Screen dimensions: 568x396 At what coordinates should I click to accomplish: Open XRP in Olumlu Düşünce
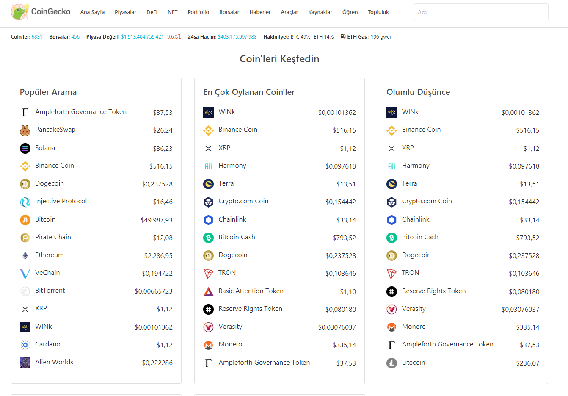pyautogui.click(x=408, y=148)
